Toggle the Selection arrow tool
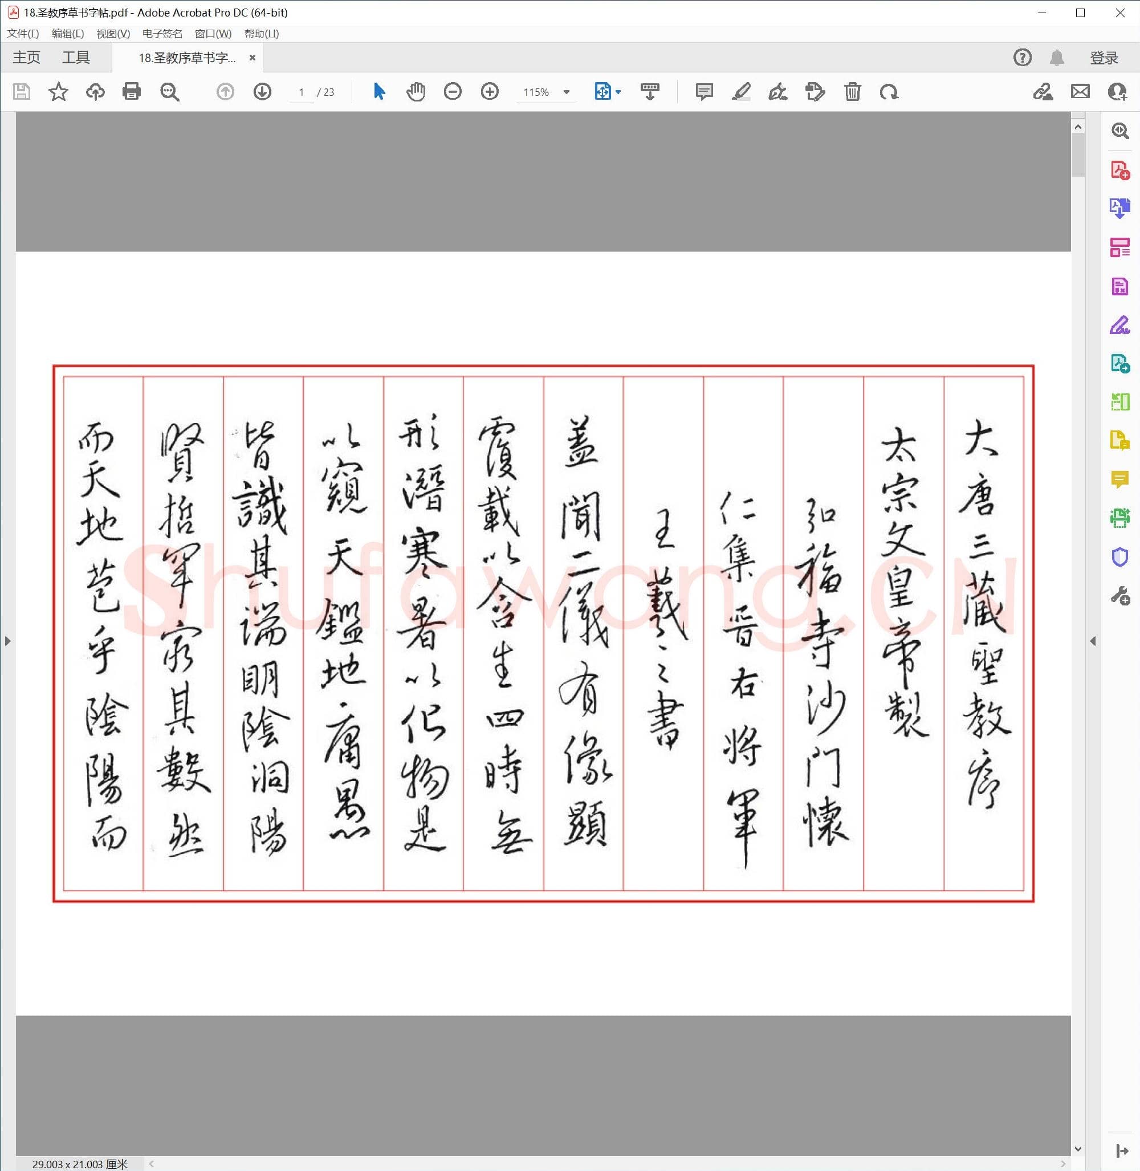 [379, 92]
